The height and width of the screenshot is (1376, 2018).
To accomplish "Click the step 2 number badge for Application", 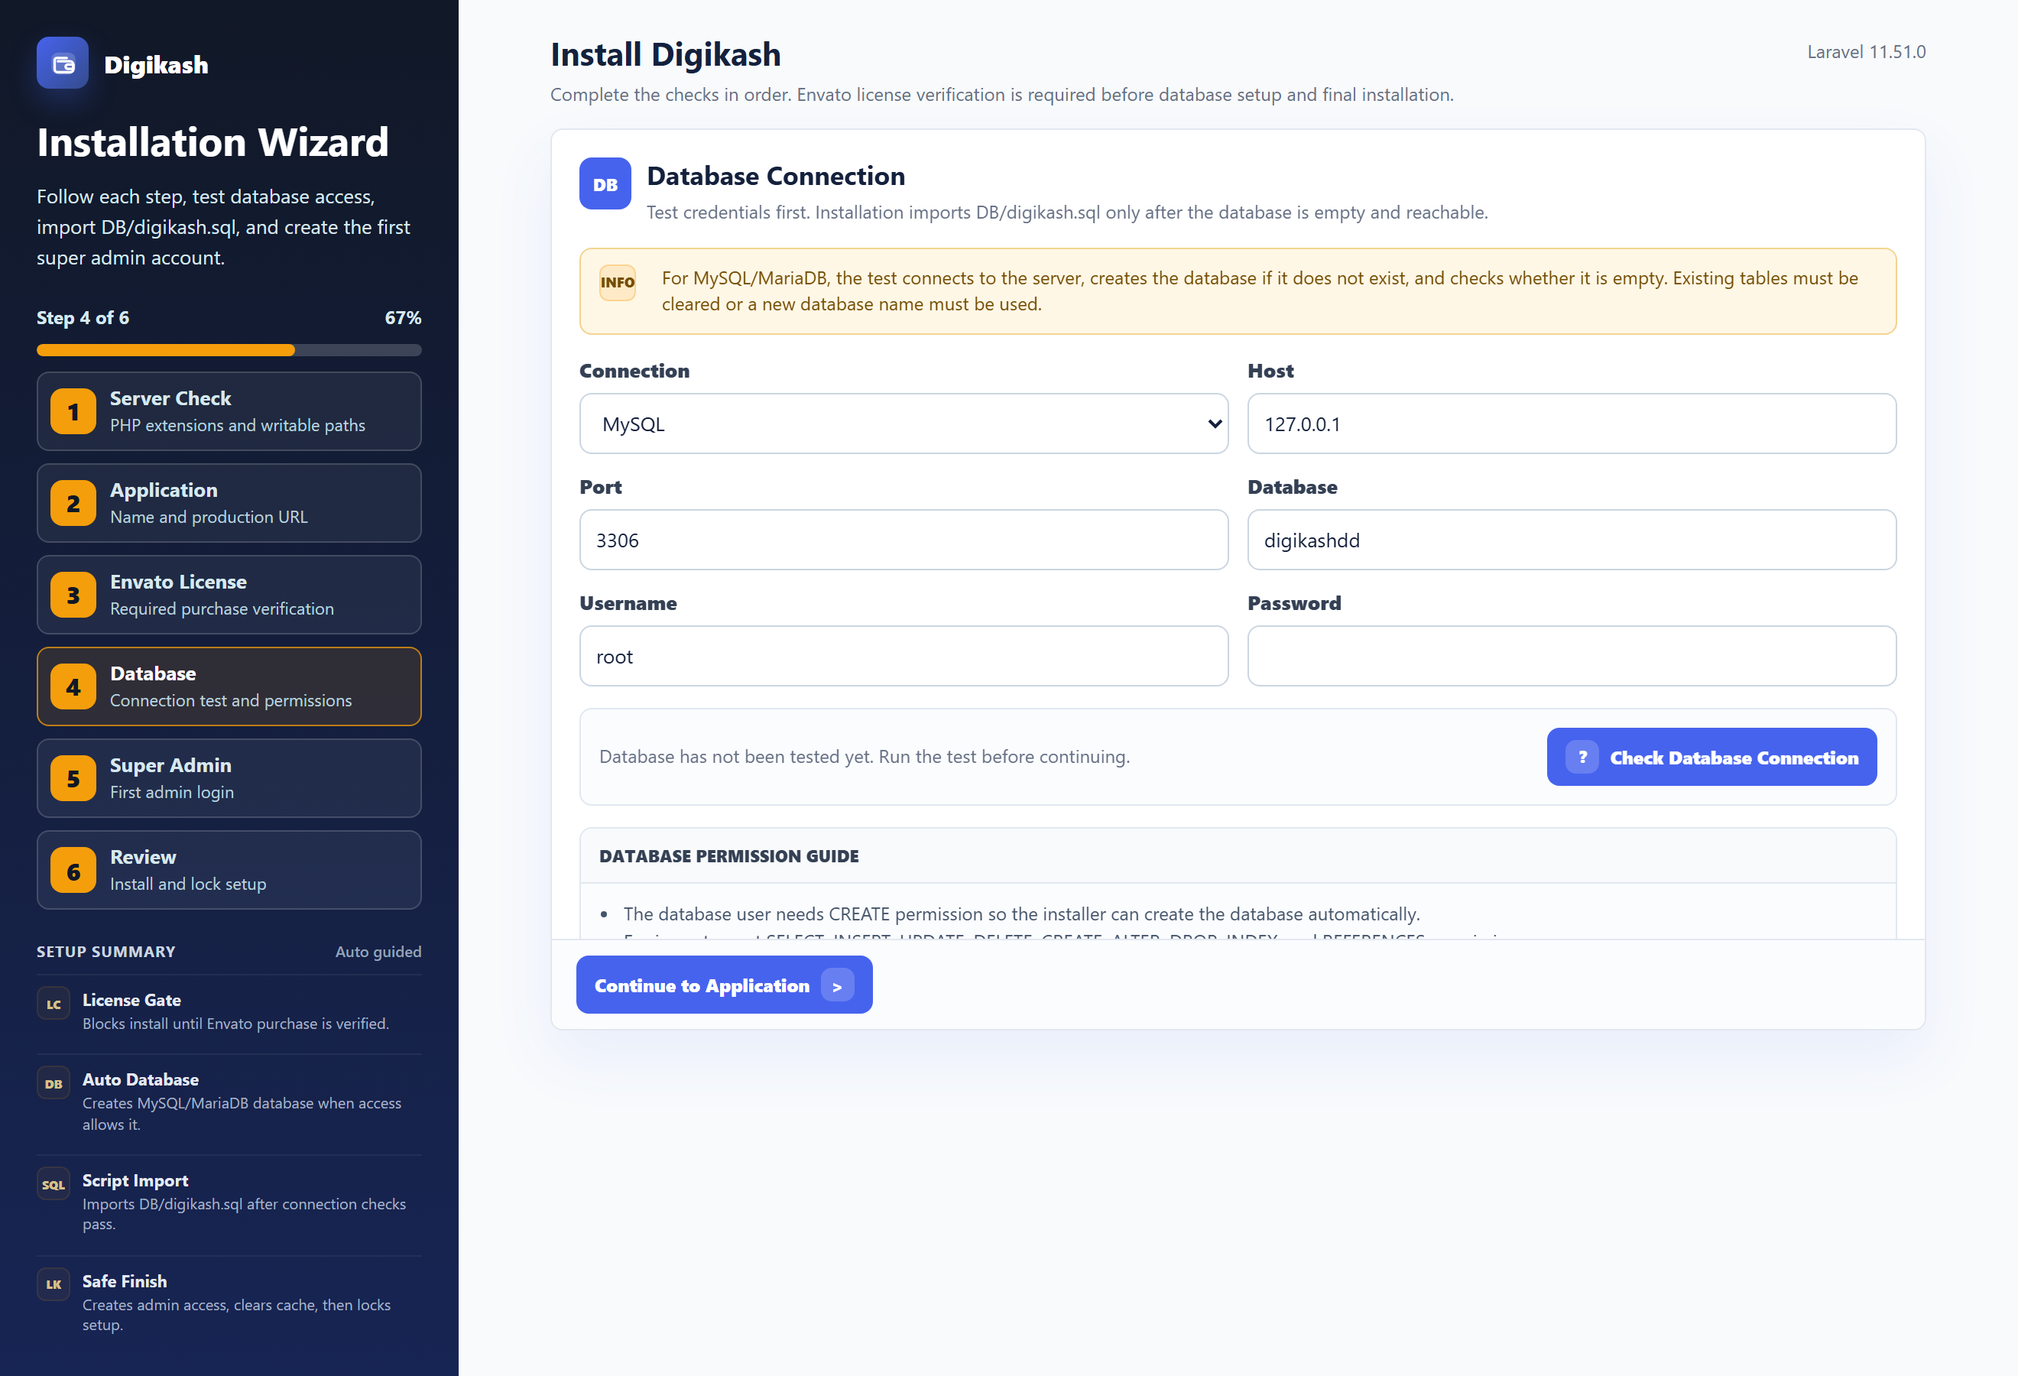I will [73, 504].
